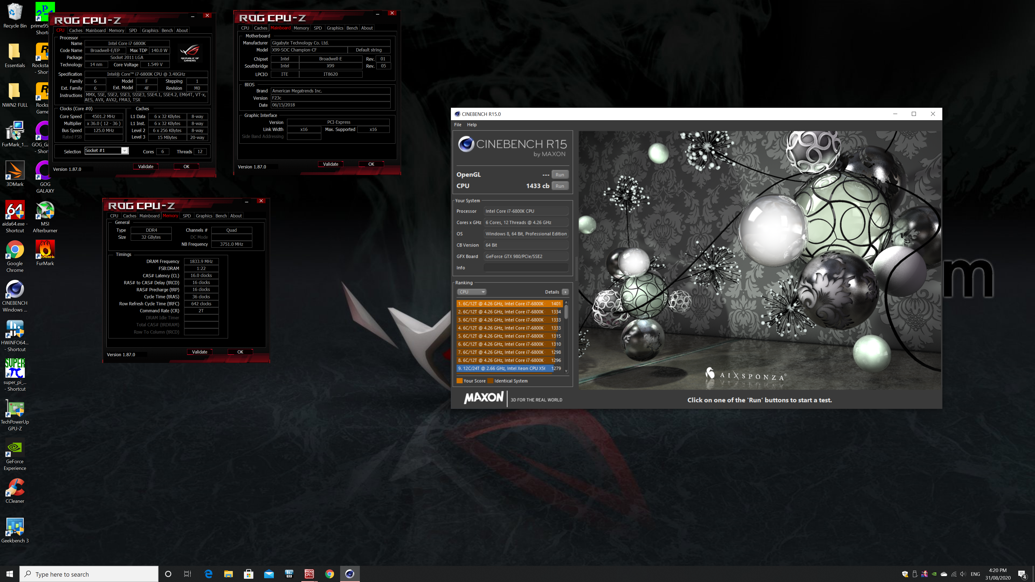The image size is (1035, 582).
Task: Select SPD tab in CPU-Z Mainboard window
Action: 318,28
